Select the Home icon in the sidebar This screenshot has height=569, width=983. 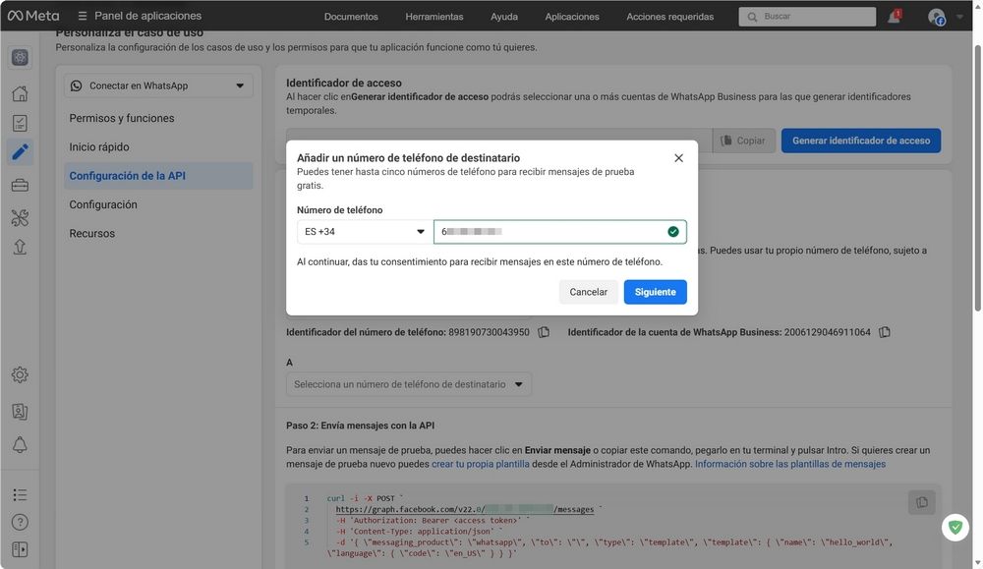[19, 93]
